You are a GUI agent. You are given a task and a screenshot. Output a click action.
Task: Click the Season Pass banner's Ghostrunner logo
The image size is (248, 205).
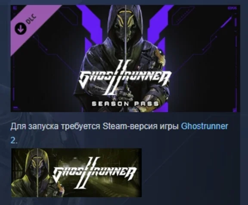click(x=125, y=77)
